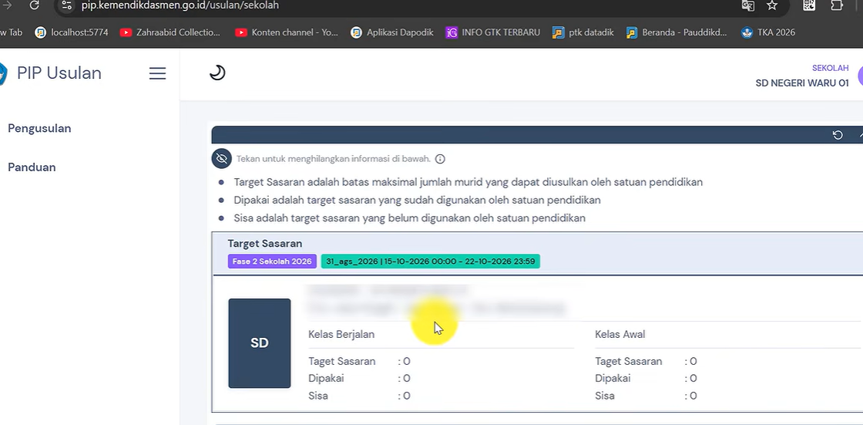This screenshot has width=863, height=425.
Task: Open the translate page icon
Action: coord(747,5)
